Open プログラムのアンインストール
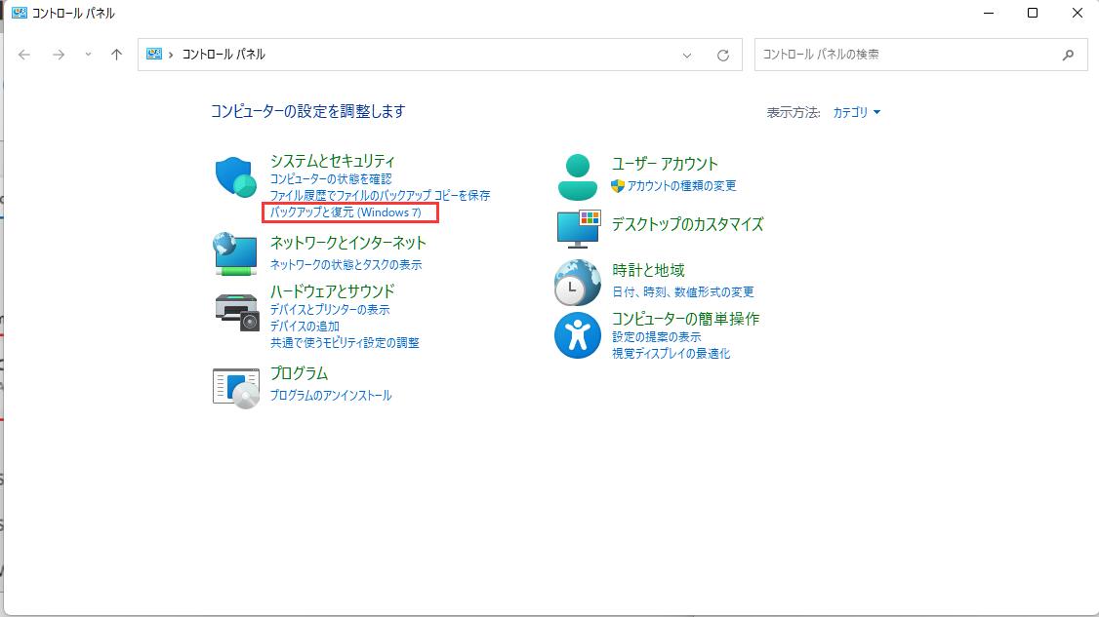Viewport: 1099px width, 617px height. [331, 395]
